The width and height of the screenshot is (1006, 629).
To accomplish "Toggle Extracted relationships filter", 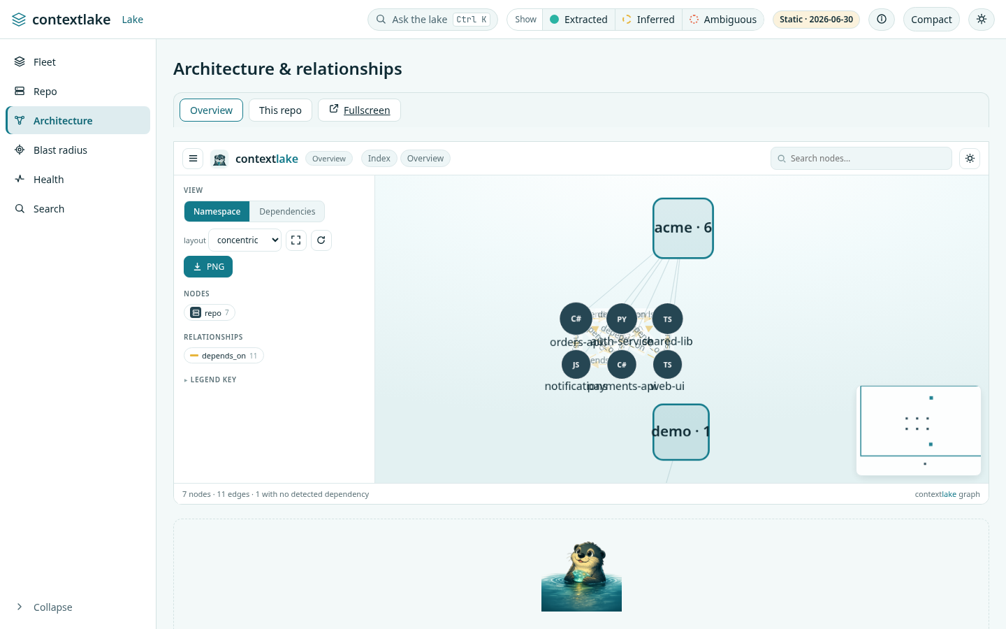I will click(x=578, y=20).
